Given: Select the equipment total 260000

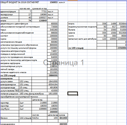Looking at the screenshot, I should pyautogui.click(x=53, y=112).
